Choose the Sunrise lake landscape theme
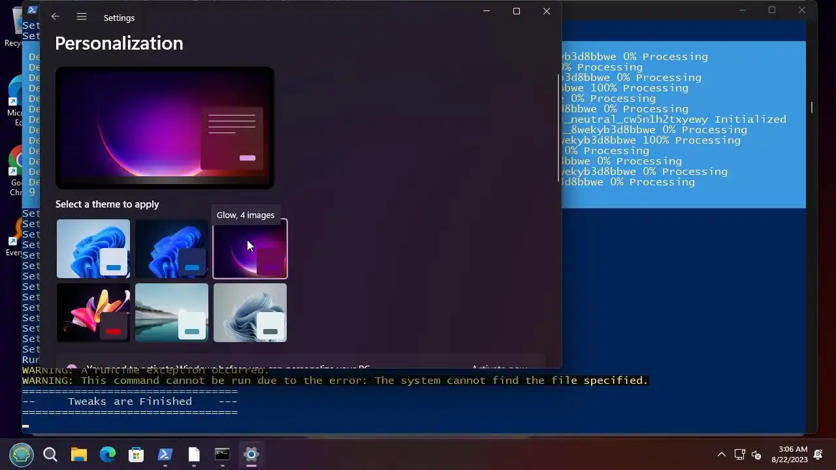Image resolution: width=836 pixels, height=470 pixels. (x=172, y=313)
